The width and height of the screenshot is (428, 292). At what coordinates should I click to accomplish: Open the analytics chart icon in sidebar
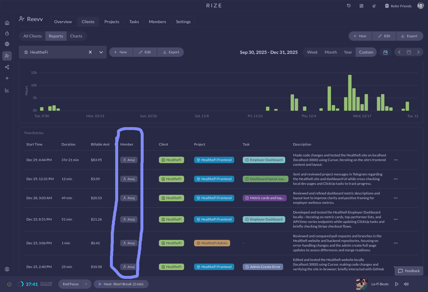(x=7, y=90)
